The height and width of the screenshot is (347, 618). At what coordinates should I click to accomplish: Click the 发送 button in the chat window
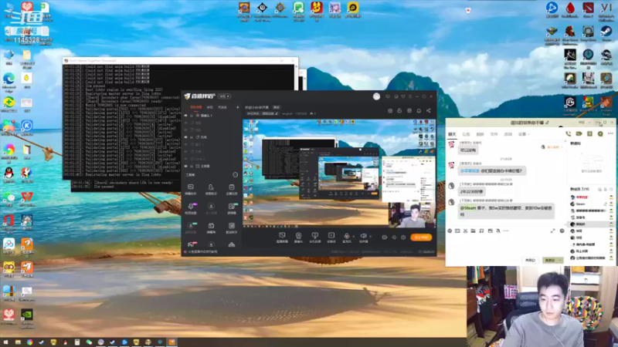point(549,261)
